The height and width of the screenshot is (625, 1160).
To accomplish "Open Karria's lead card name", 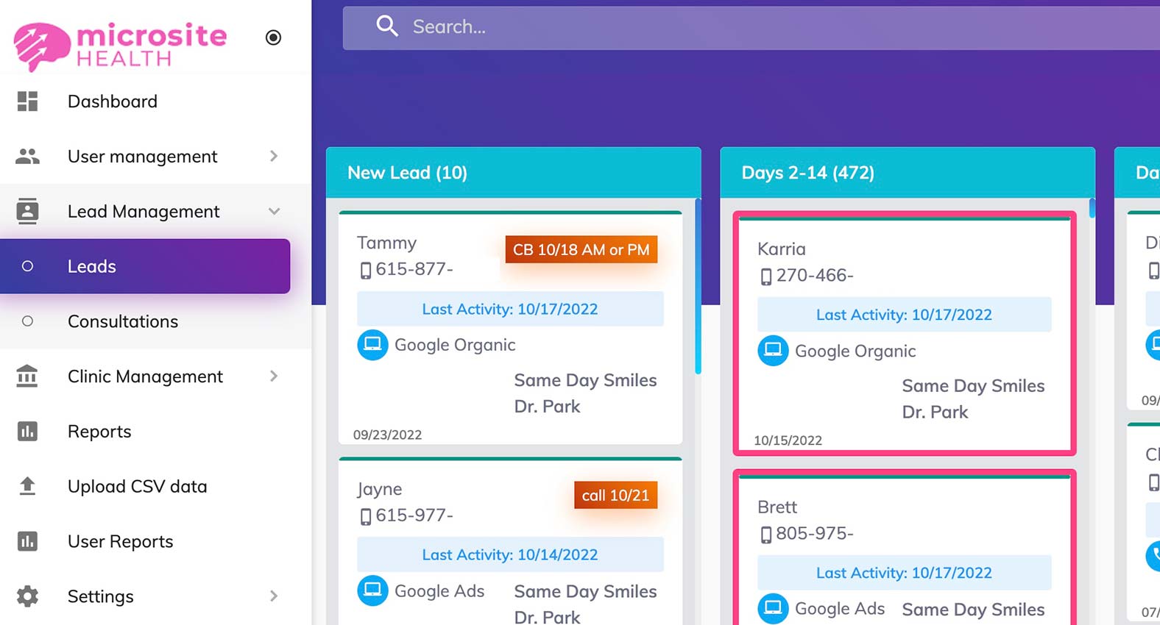I will tap(781, 249).
